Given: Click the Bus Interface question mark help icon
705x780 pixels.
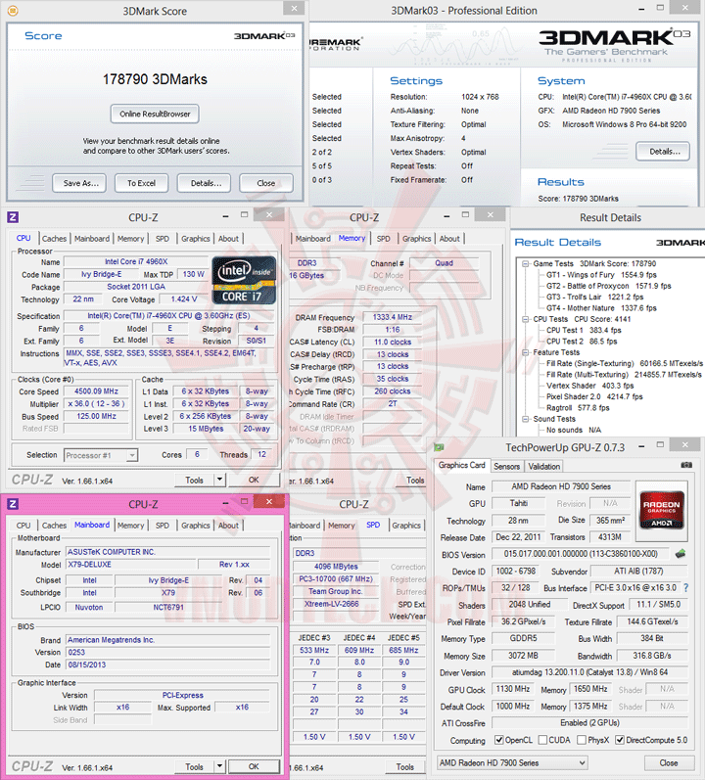Looking at the screenshot, I should click(686, 587).
